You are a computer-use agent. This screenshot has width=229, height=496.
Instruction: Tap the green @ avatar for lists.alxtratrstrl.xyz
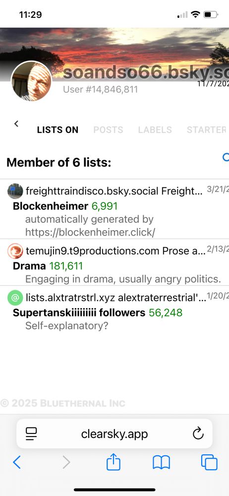pyautogui.click(x=15, y=298)
